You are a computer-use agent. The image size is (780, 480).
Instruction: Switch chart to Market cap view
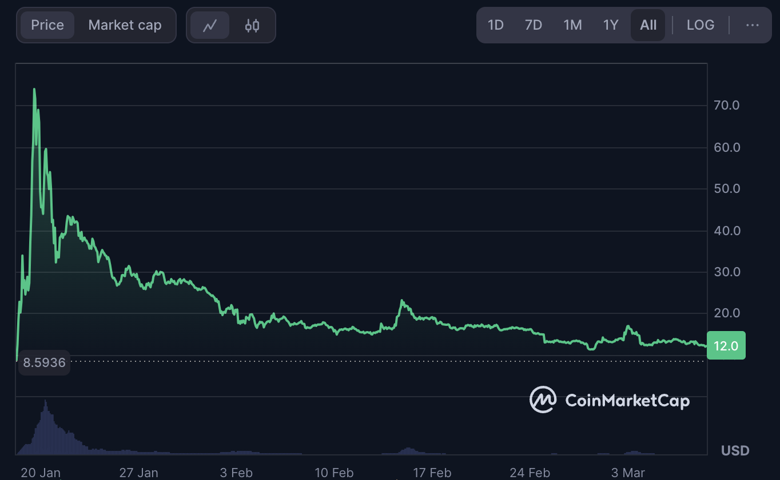click(125, 25)
